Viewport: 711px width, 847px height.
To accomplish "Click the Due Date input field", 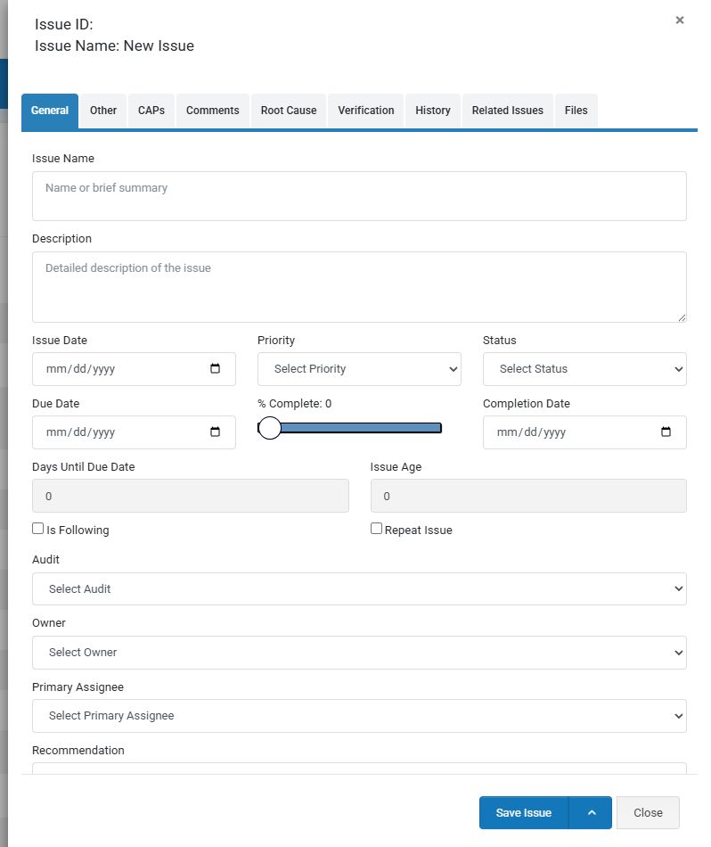I will (x=134, y=432).
